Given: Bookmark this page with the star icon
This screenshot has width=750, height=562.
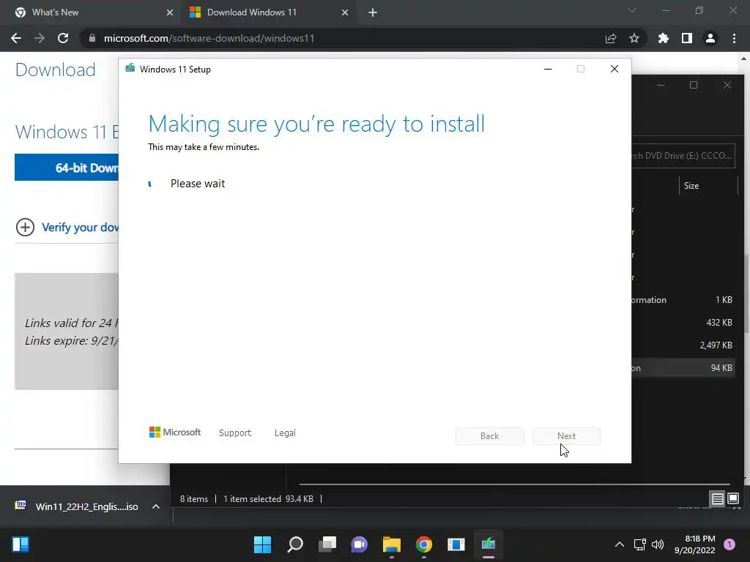Looking at the screenshot, I should (634, 38).
